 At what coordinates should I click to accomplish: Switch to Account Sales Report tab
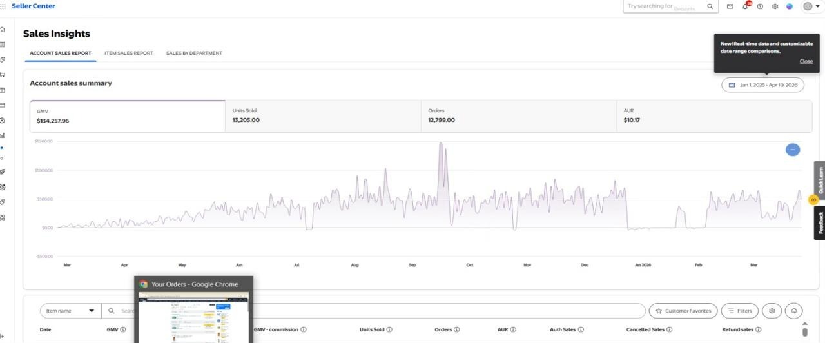pyautogui.click(x=61, y=53)
